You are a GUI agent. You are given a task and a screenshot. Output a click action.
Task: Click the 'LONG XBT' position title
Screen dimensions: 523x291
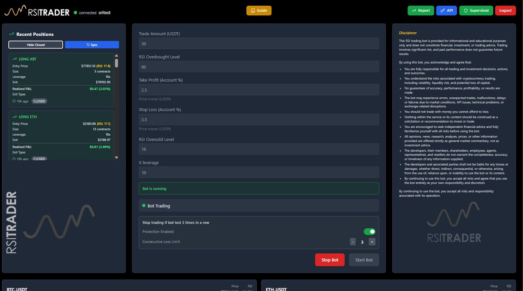(28, 59)
